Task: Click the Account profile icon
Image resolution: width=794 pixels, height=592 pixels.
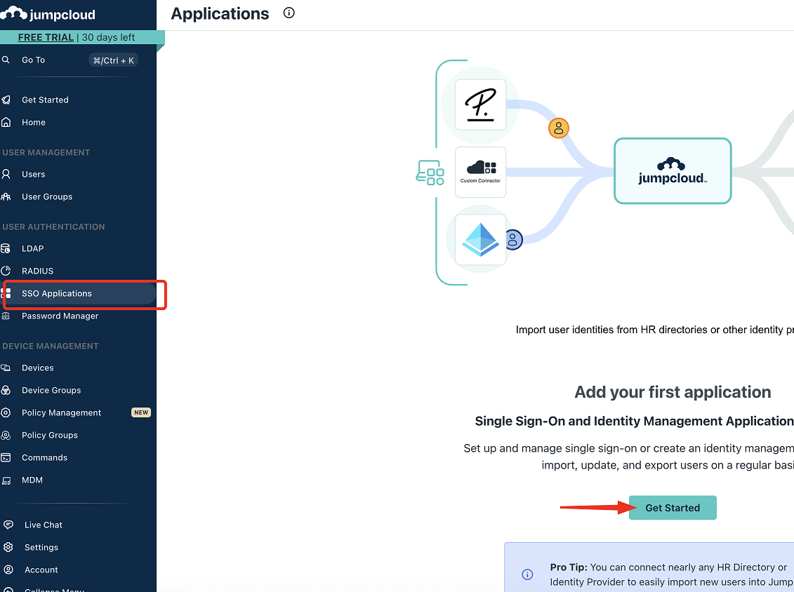Action: (8, 570)
